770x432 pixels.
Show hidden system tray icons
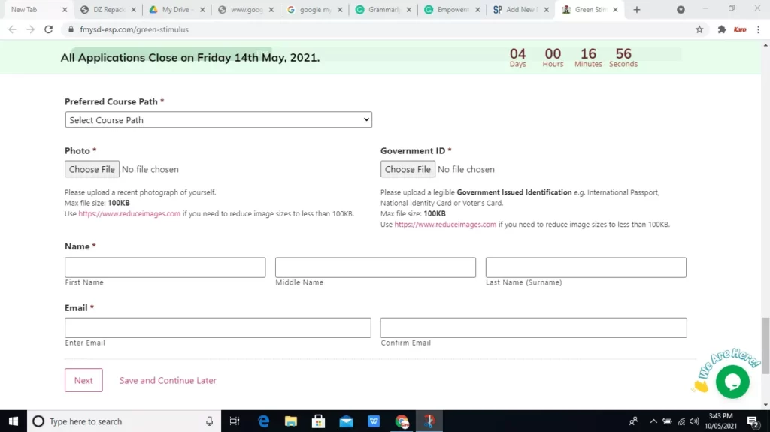click(x=653, y=421)
